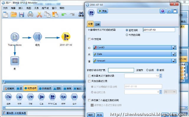
Task: Pick the 合并 merge node in palette
Action: point(74,97)
